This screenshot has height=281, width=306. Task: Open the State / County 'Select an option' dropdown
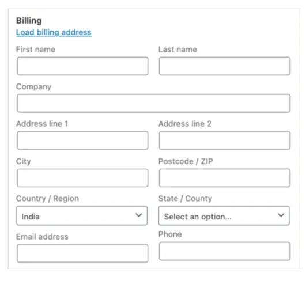(224, 216)
